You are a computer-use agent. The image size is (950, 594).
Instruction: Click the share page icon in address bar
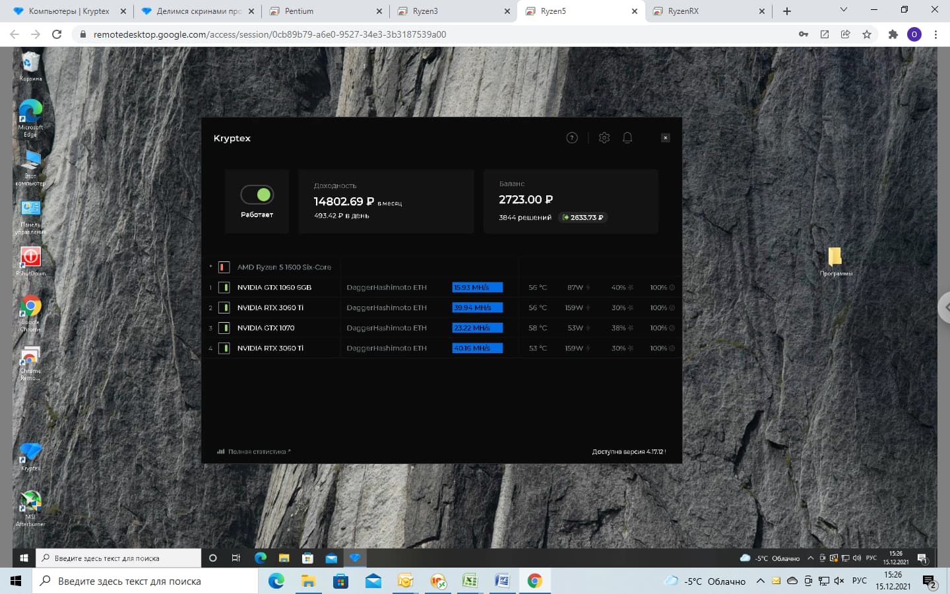pyautogui.click(x=846, y=34)
